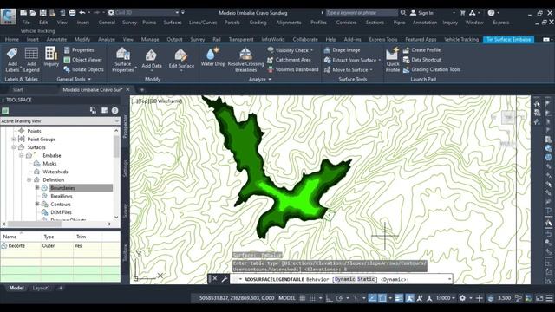Run the Water Drop analysis tool

[x=213, y=56]
